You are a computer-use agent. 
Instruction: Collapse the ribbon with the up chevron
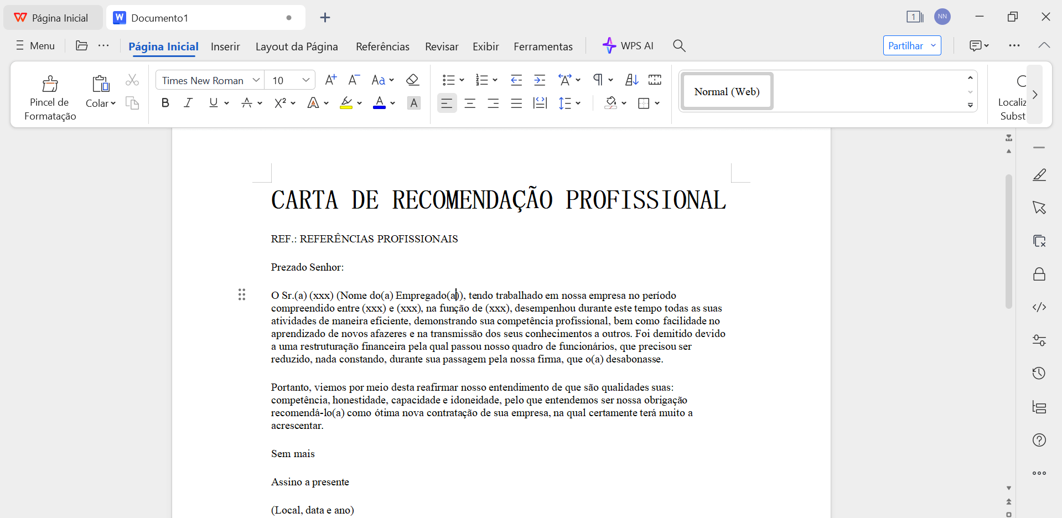pos(1044,45)
